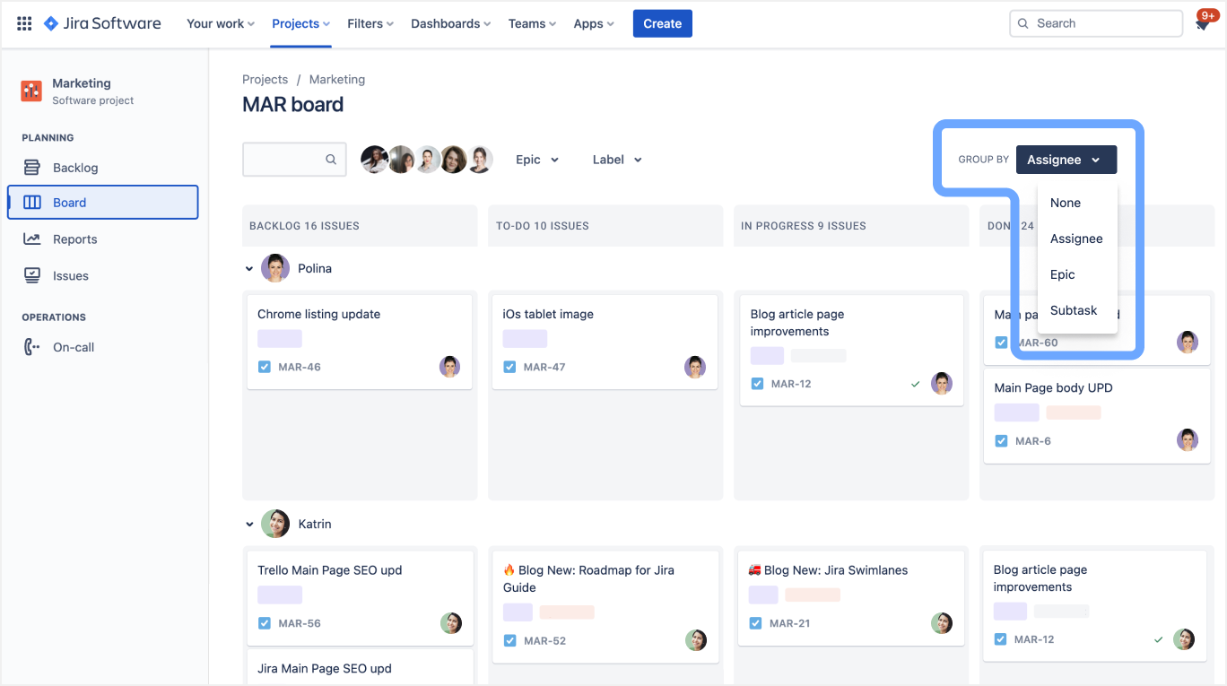
Task: Open the Label filter dropdown
Action: 615,159
